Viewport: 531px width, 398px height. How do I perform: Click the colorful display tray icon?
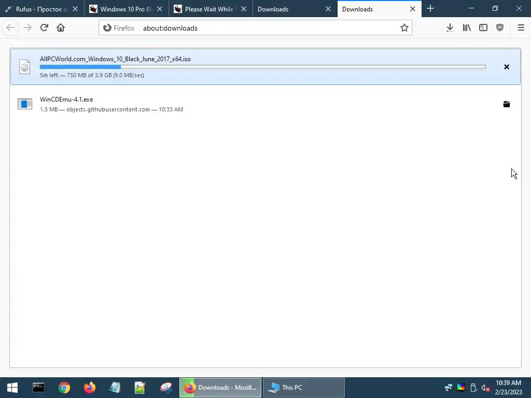pyautogui.click(x=461, y=388)
